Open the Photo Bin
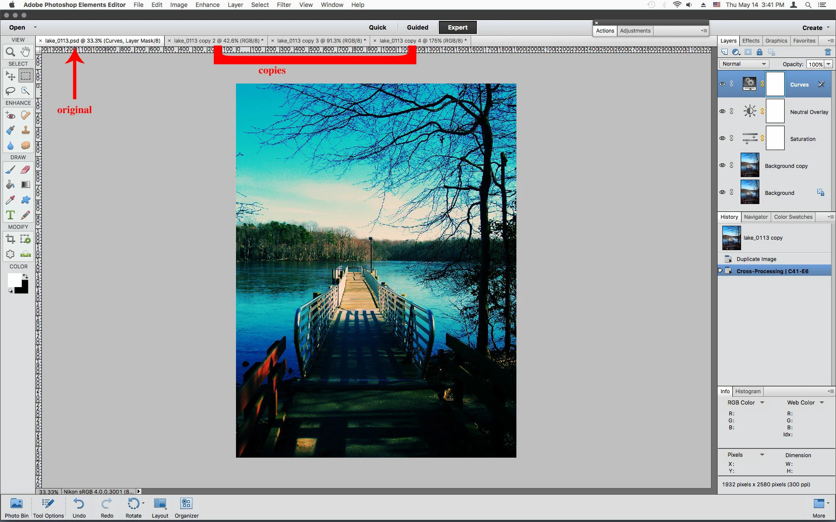Image resolution: width=836 pixels, height=522 pixels. (x=17, y=508)
